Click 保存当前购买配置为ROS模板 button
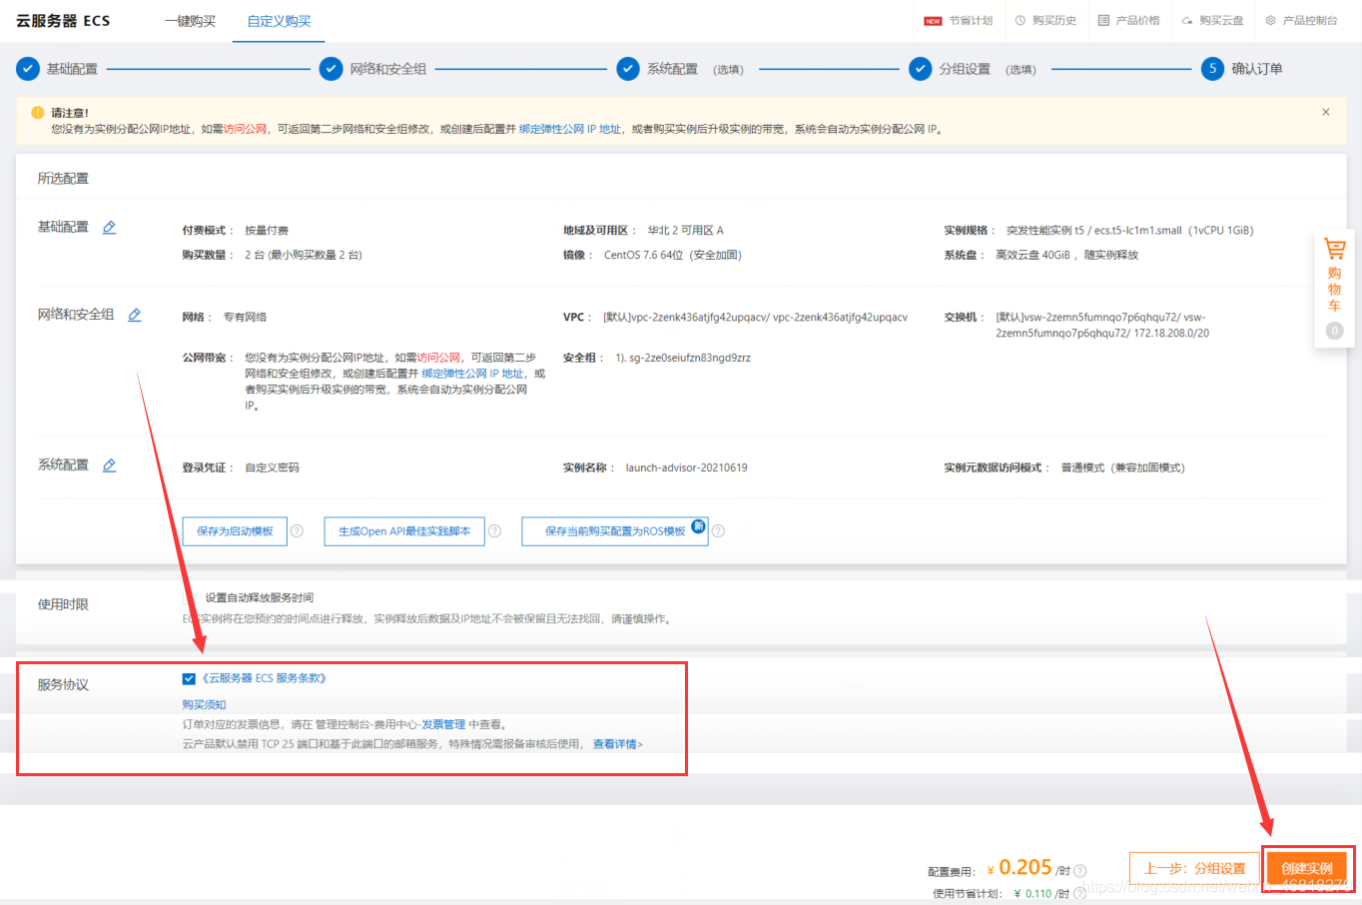The width and height of the screenshot is (1362, 905). click(615, 531)
